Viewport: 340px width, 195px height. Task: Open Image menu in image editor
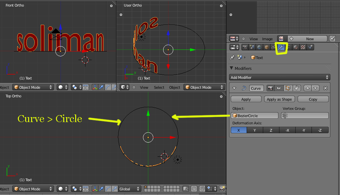(x=267, y=39)
